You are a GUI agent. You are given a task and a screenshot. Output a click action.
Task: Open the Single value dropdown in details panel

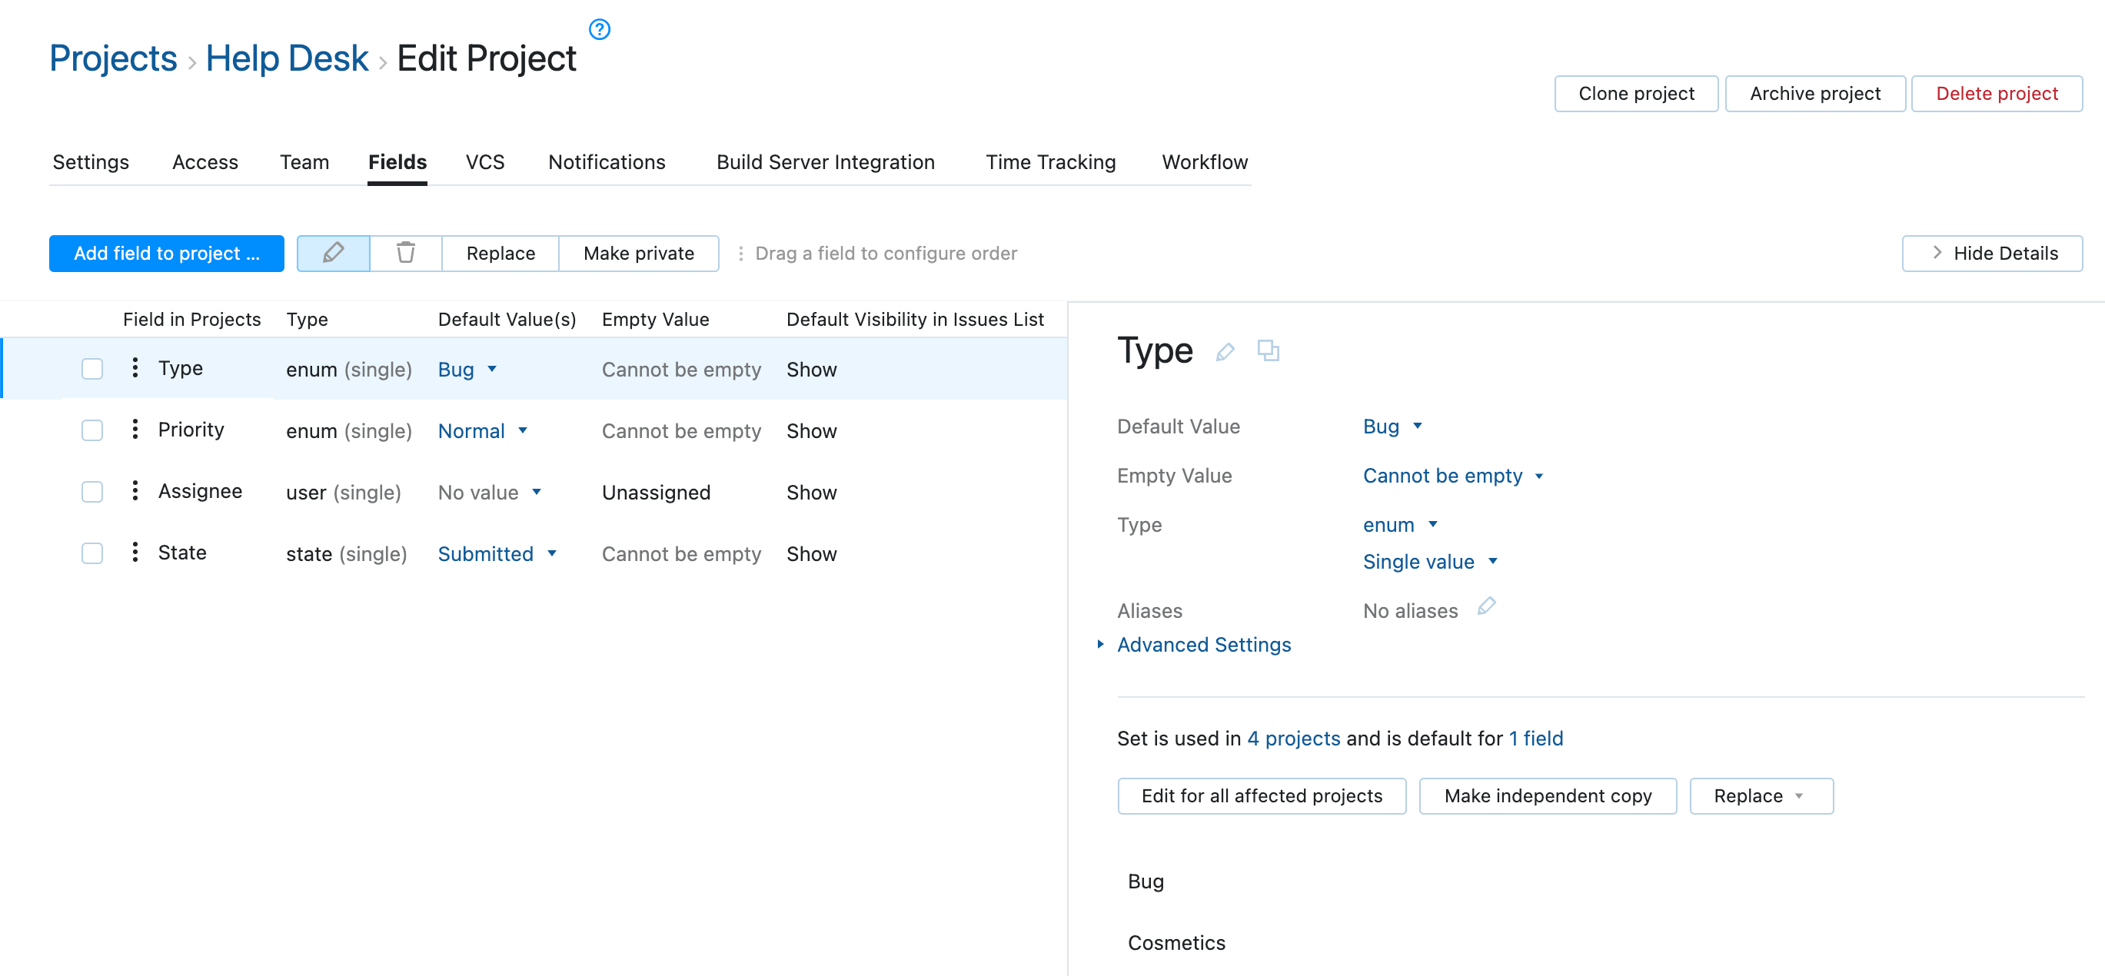tap(1430, 561)
